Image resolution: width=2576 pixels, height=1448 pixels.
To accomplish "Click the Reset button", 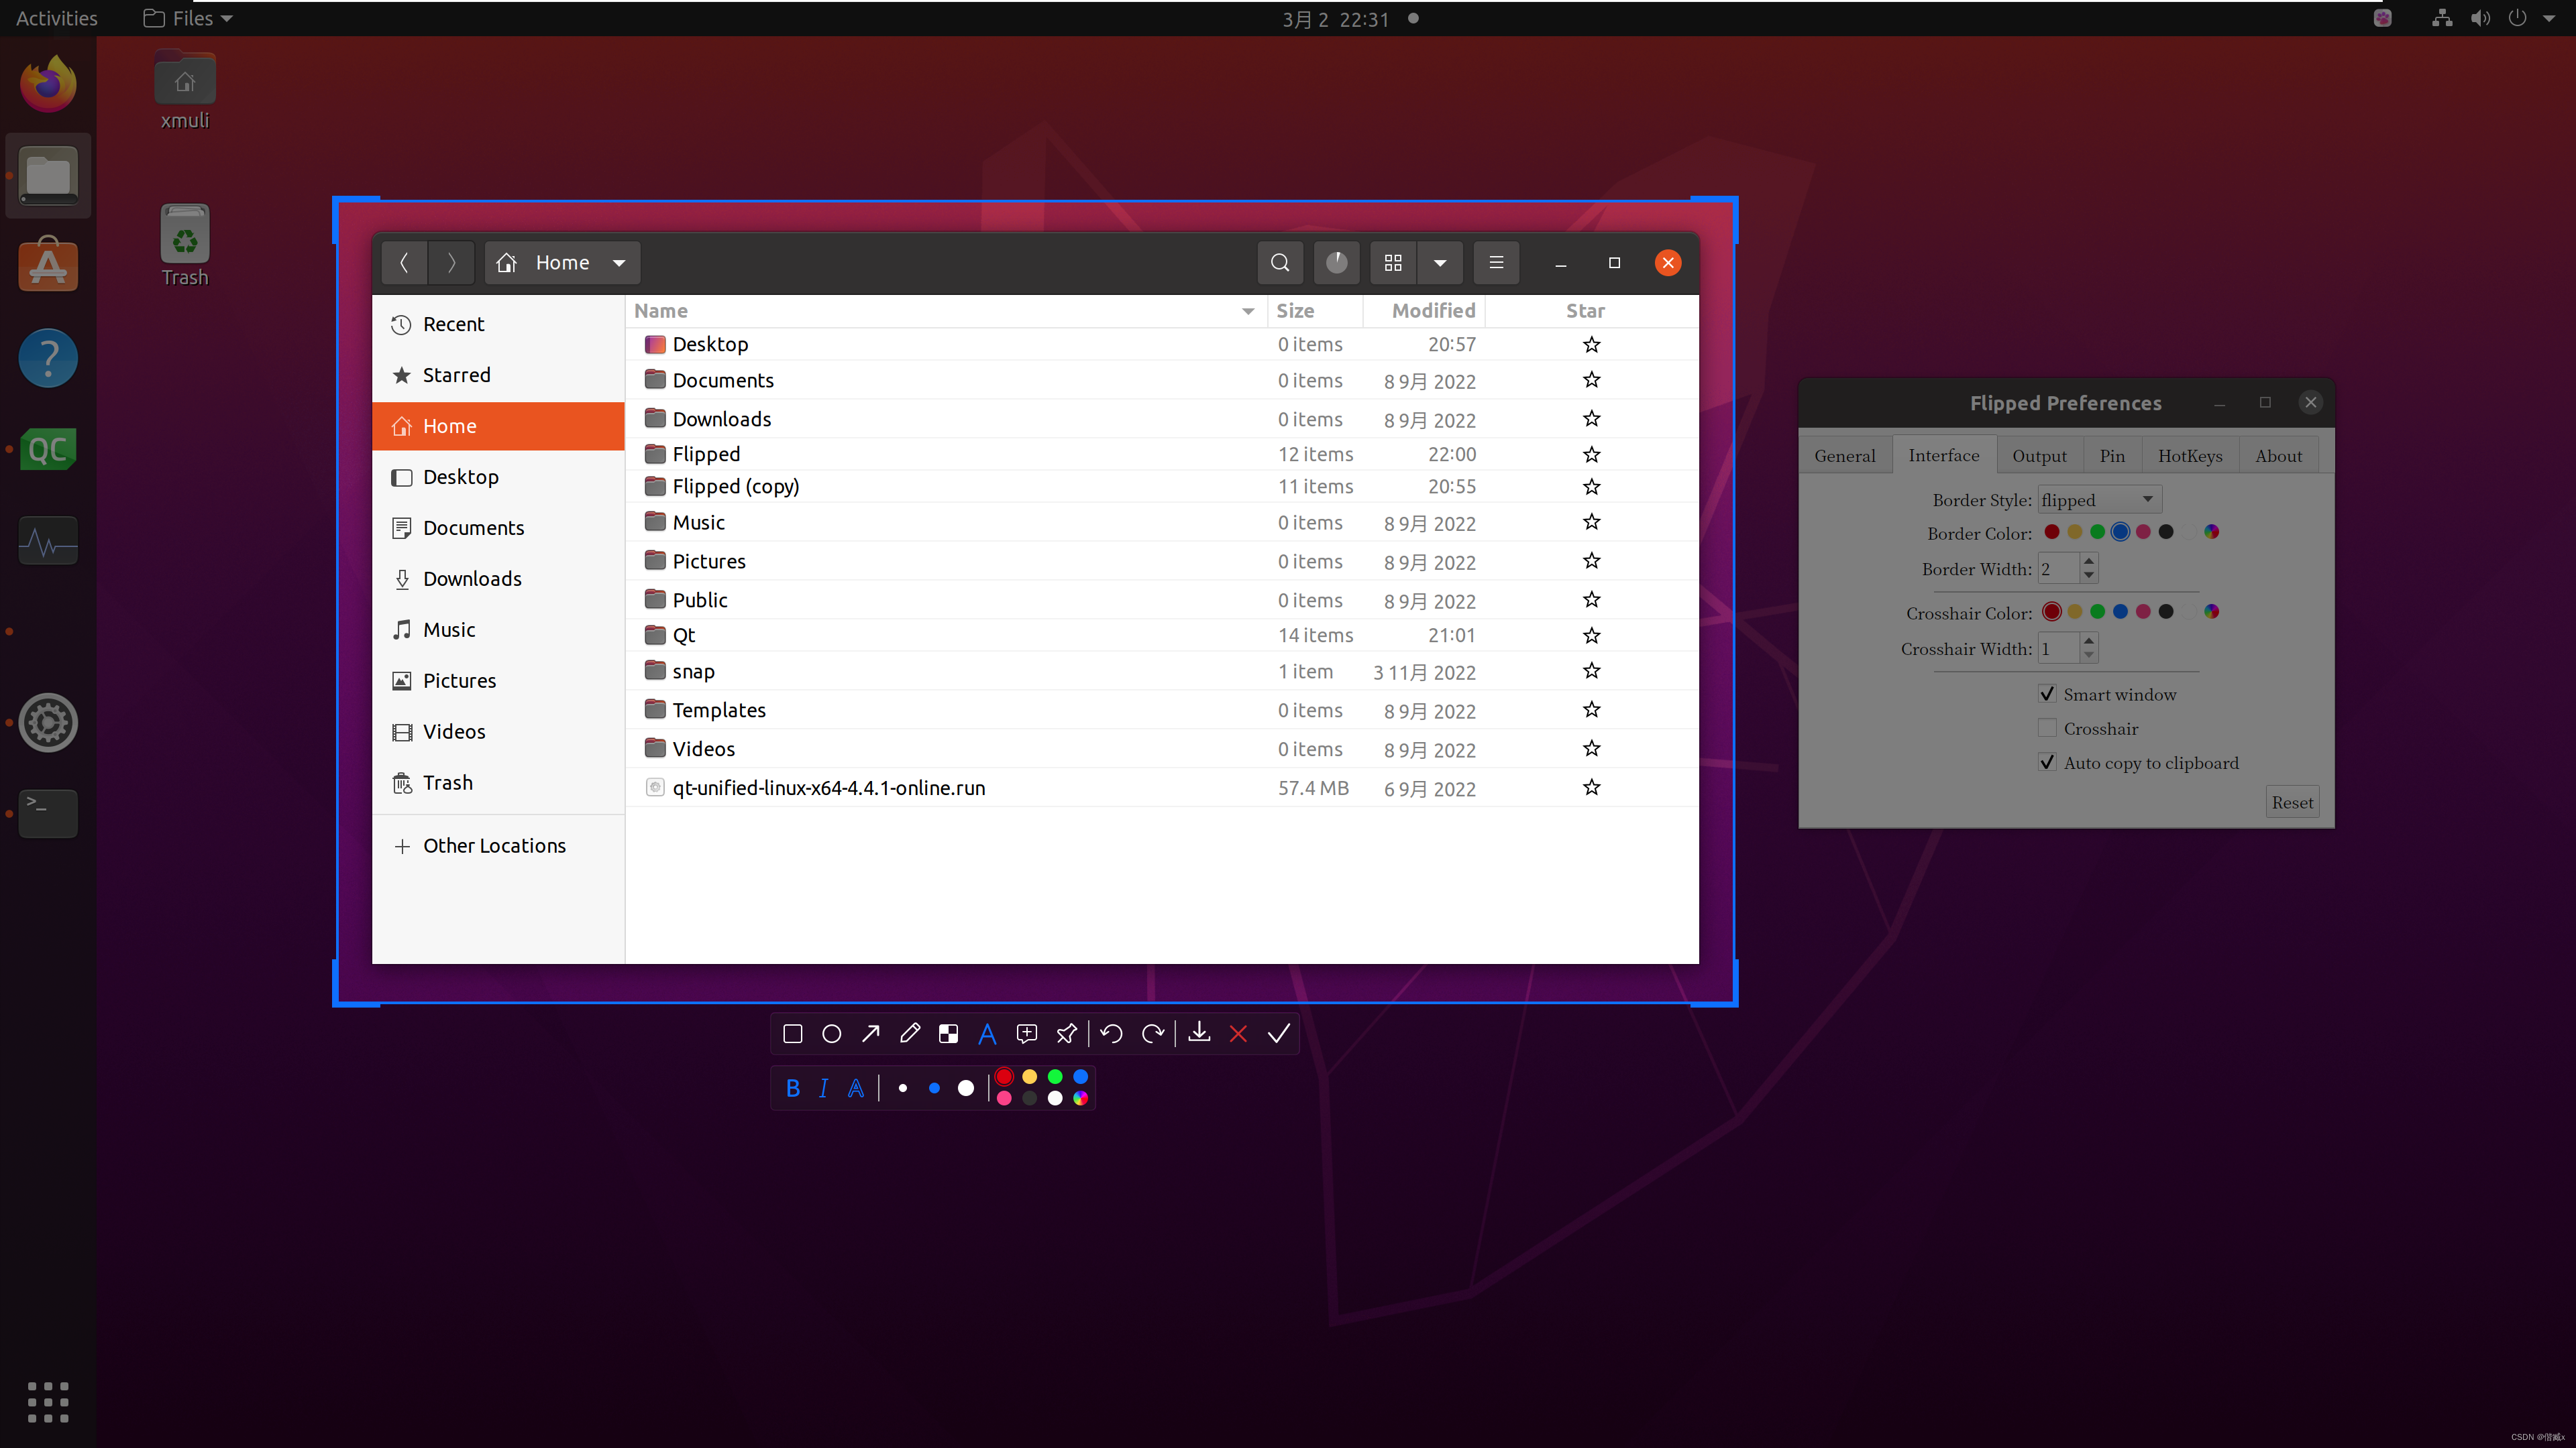I will tap(2291, 802).
